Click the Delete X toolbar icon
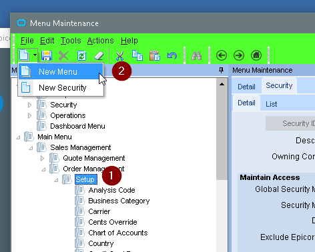The image size is (315, 252). pyautogui.click(x=63, y=55)
